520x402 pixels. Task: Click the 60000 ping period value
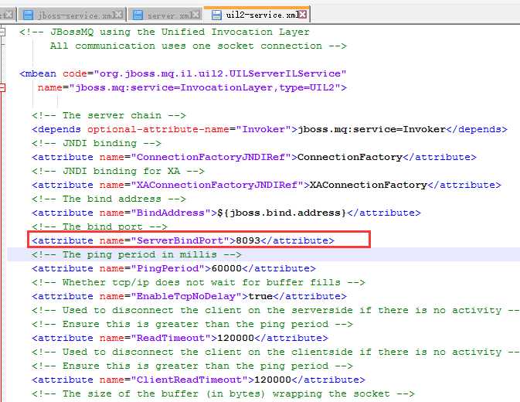[226, 269]
